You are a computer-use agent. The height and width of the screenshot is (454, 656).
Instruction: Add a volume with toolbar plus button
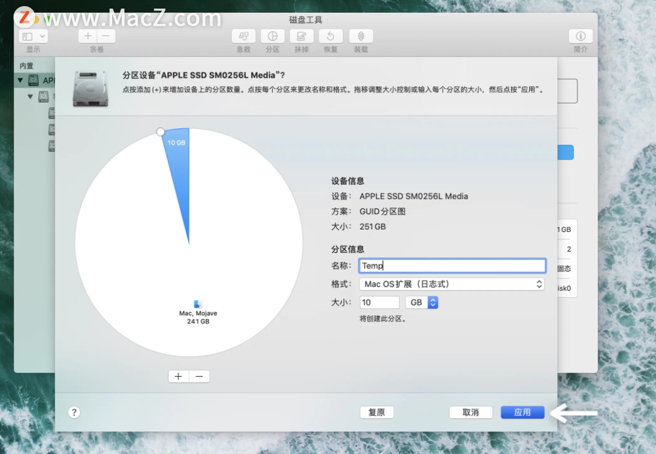88,36
